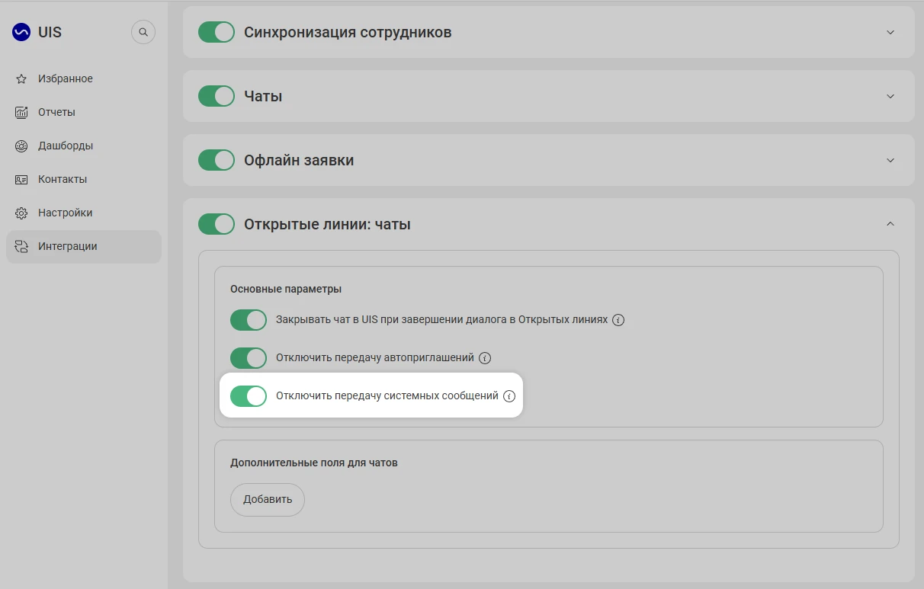Show info for Отключить передачу автоприглашений
The height and width of the screenshot is (589, 924).
[x=485, y=358]
